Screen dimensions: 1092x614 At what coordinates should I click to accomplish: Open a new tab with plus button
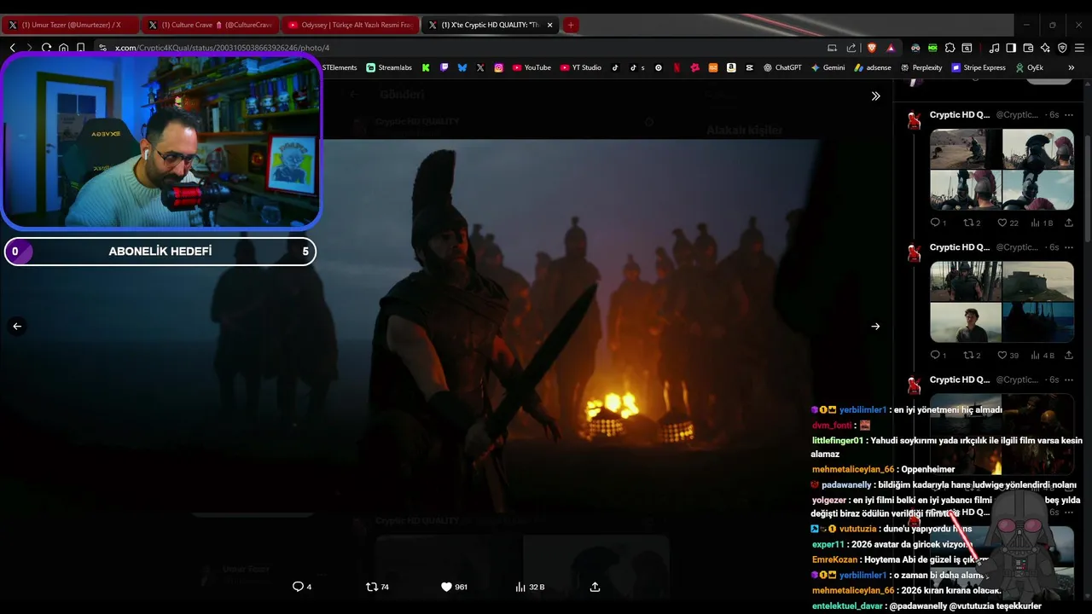[x=571, y=25]
